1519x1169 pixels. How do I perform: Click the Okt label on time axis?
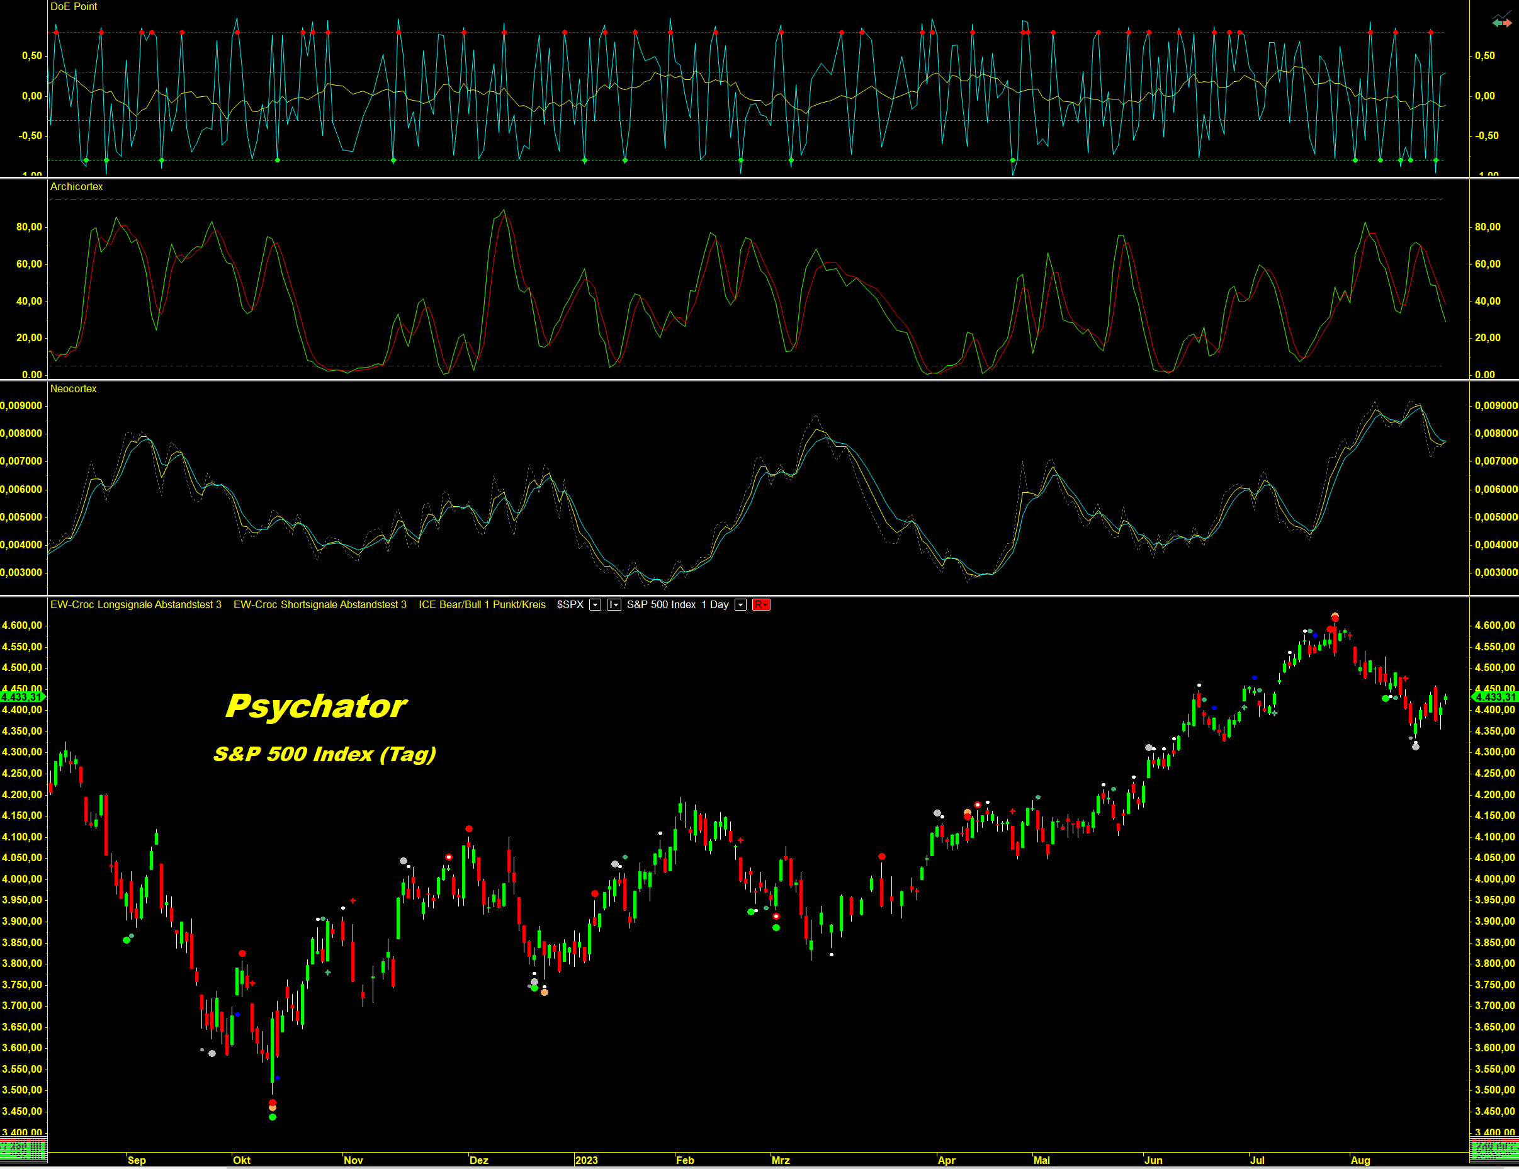click(x=241, y=1160)
